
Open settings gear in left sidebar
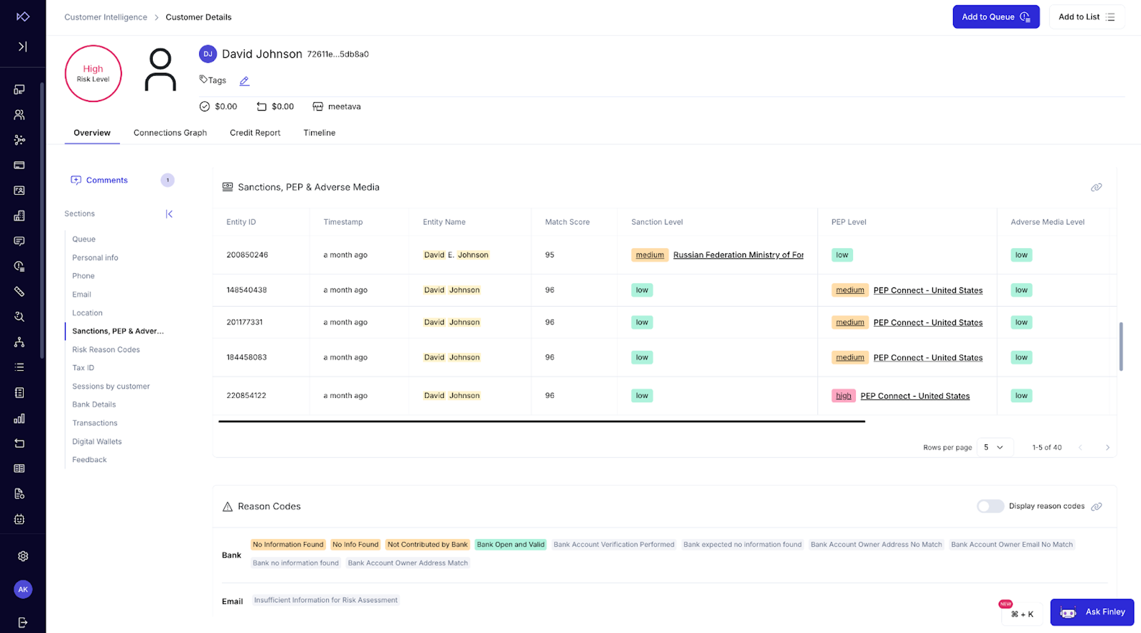23,556
